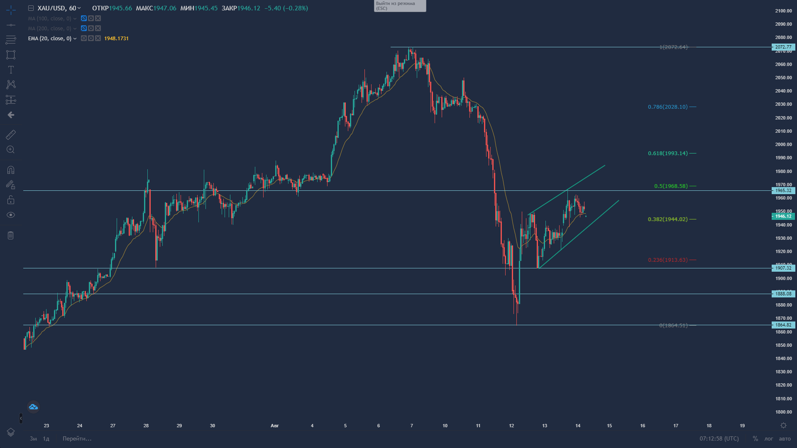Viewport: 797px width, 448px height.
Task: Open the Перейти… go to date dialog
Action: click(x=77, y=438)
